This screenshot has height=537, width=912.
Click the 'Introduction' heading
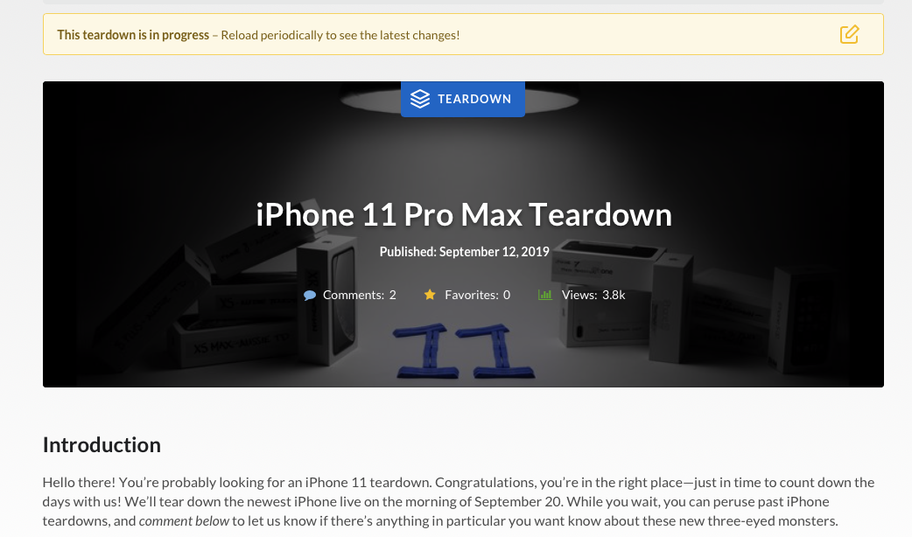(x=102, y=444)
